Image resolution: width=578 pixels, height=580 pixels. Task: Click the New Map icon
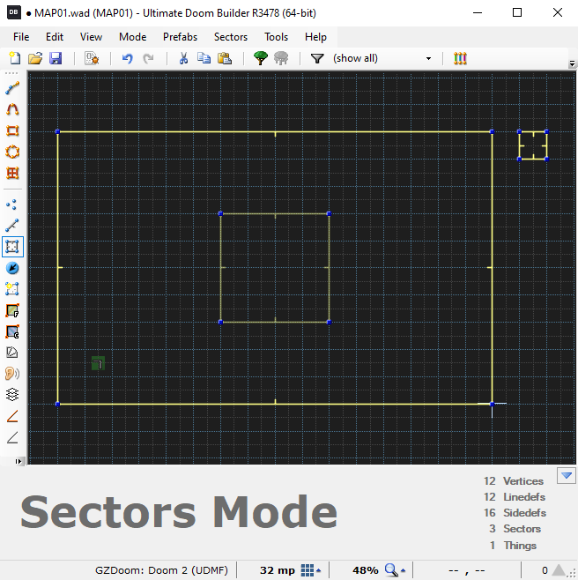pyautogui.click(x=14, y=58)
